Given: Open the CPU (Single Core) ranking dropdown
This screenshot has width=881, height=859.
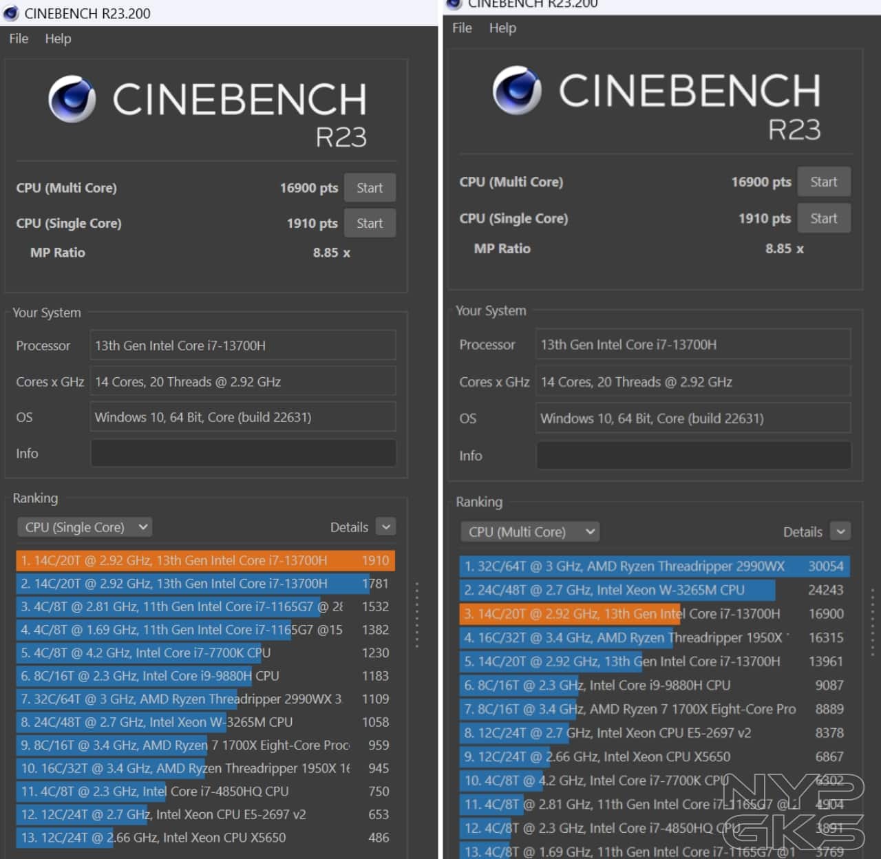Looking at the screenshot, I should [x=85, y=527].
